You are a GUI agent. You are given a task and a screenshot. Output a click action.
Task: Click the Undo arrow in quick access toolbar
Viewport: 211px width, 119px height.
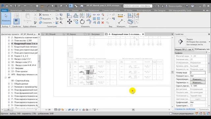coord(25,6)
